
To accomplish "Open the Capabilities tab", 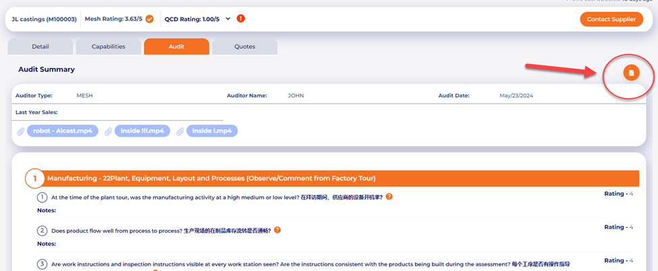I will coord(108,47).
